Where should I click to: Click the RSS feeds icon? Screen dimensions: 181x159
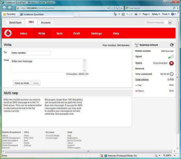(x=123, y=14)
